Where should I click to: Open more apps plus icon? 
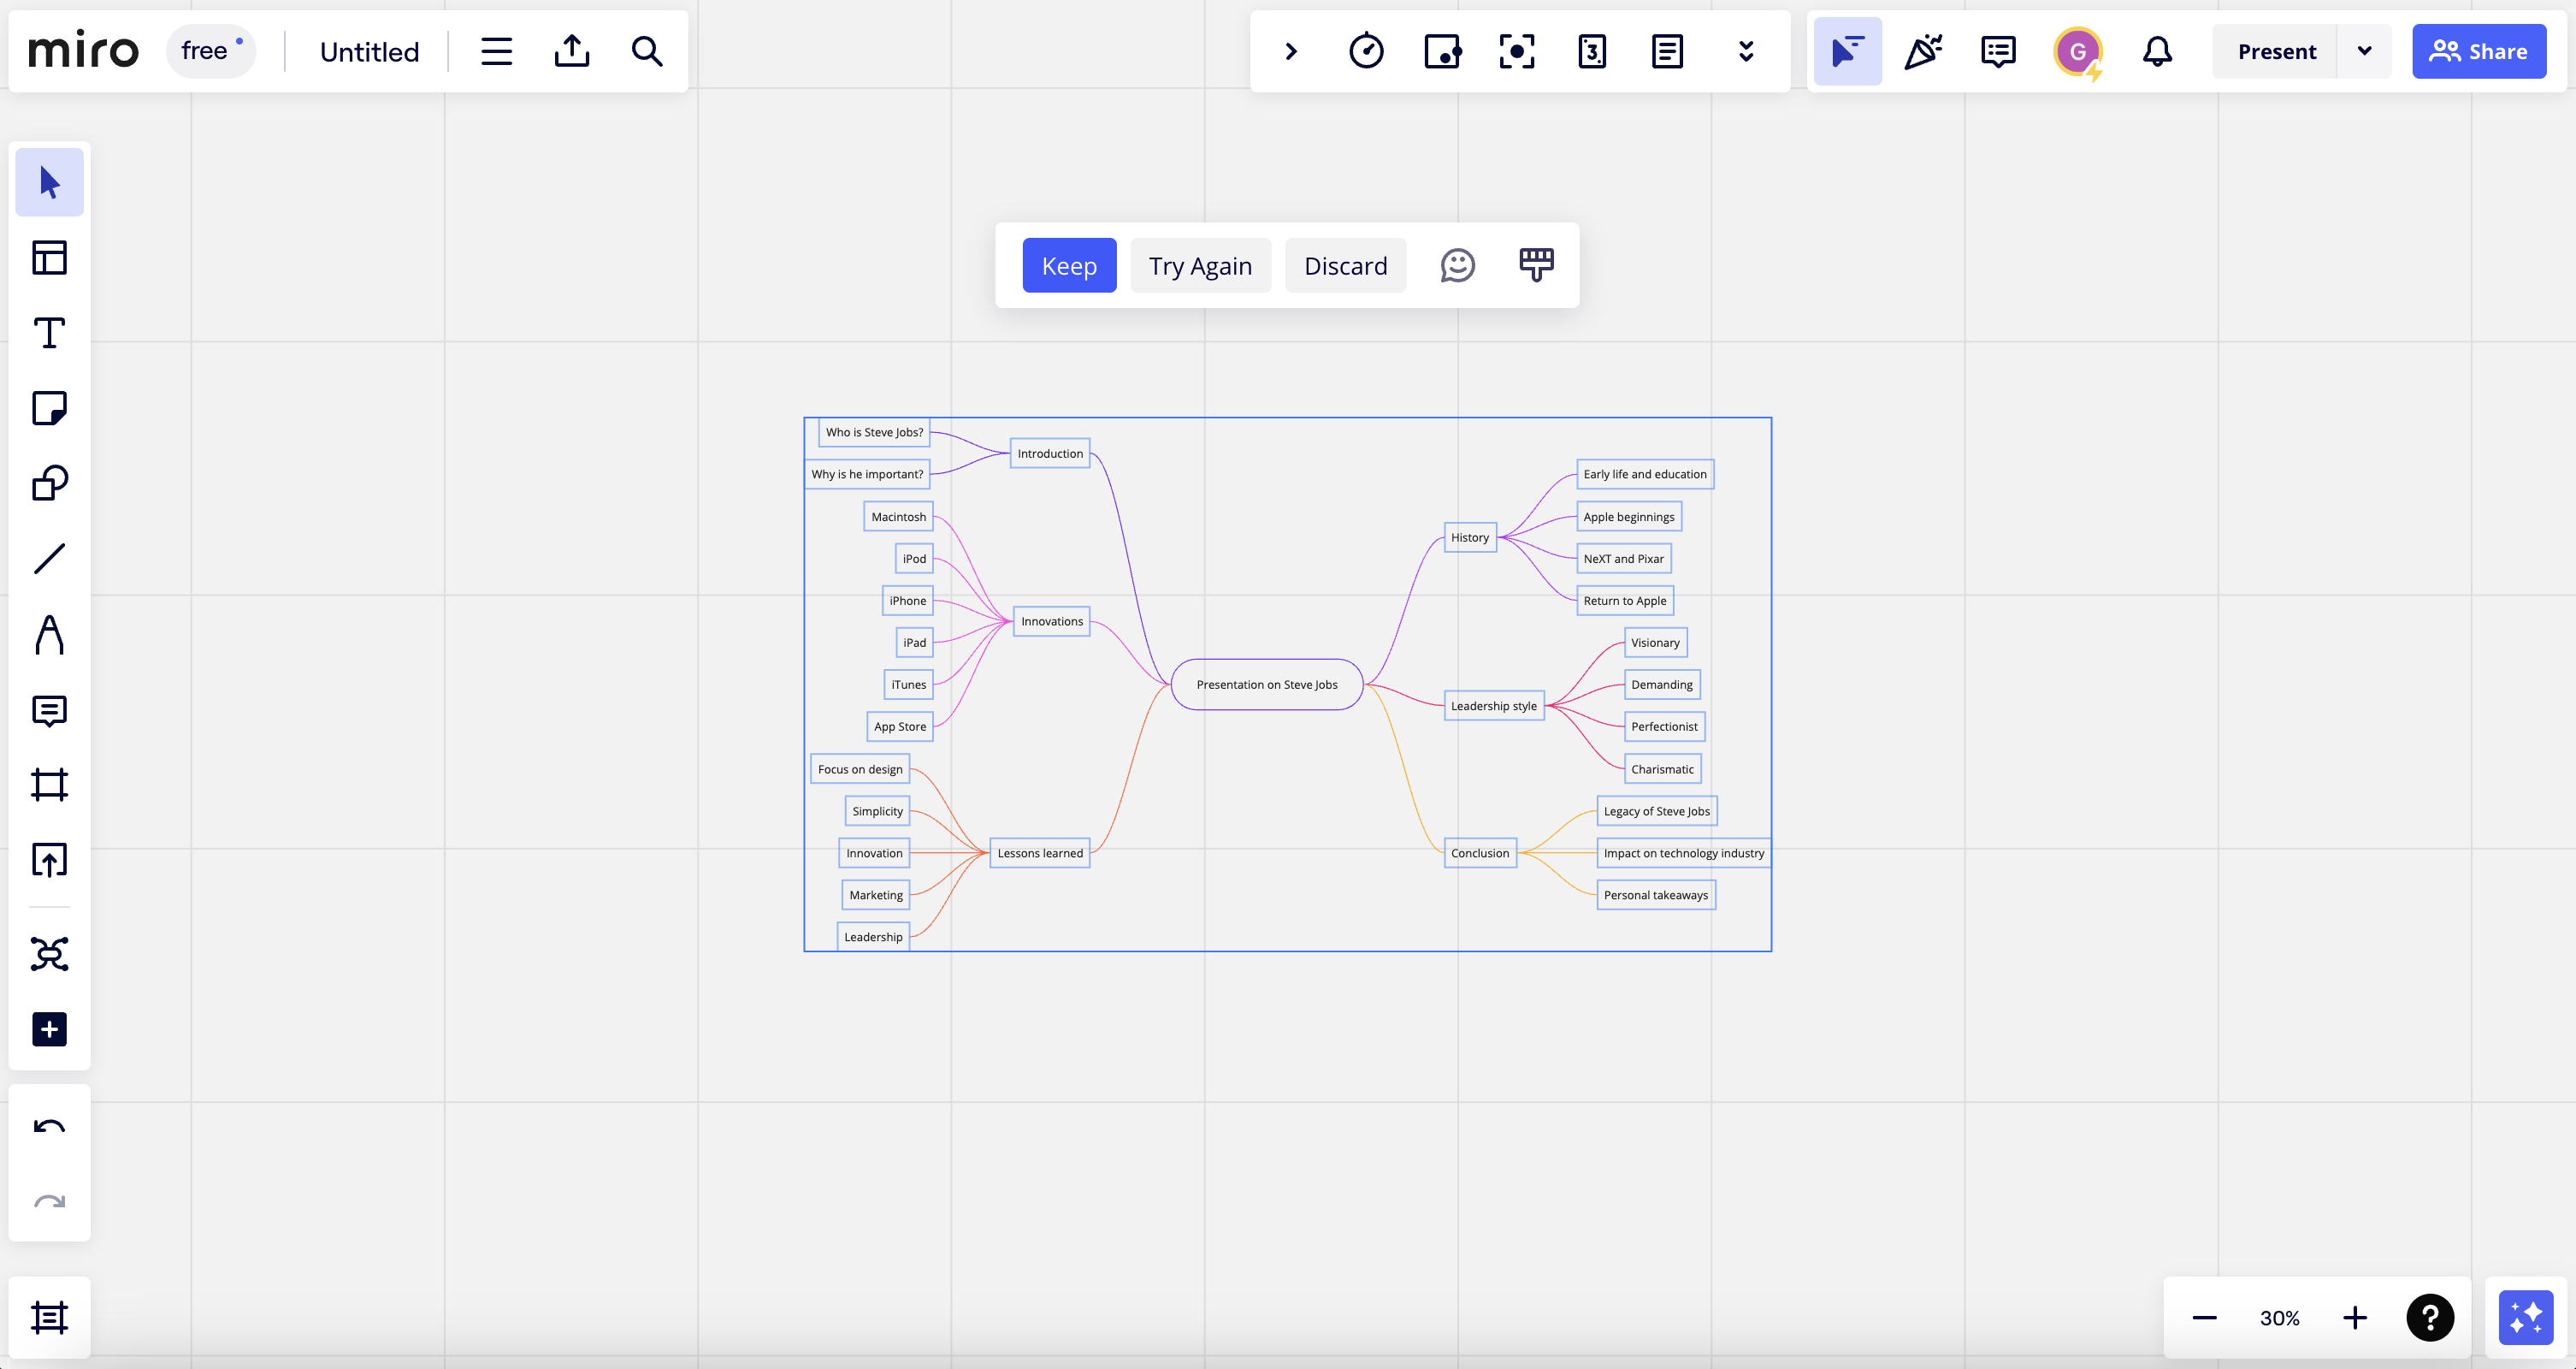[x=49, y=1030]
